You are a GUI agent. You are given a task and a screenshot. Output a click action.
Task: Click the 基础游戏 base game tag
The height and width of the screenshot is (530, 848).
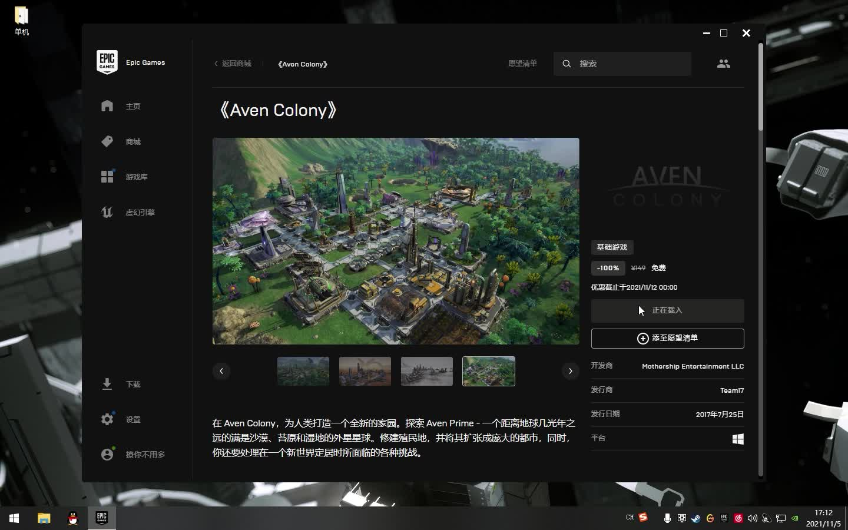(612, 247)
